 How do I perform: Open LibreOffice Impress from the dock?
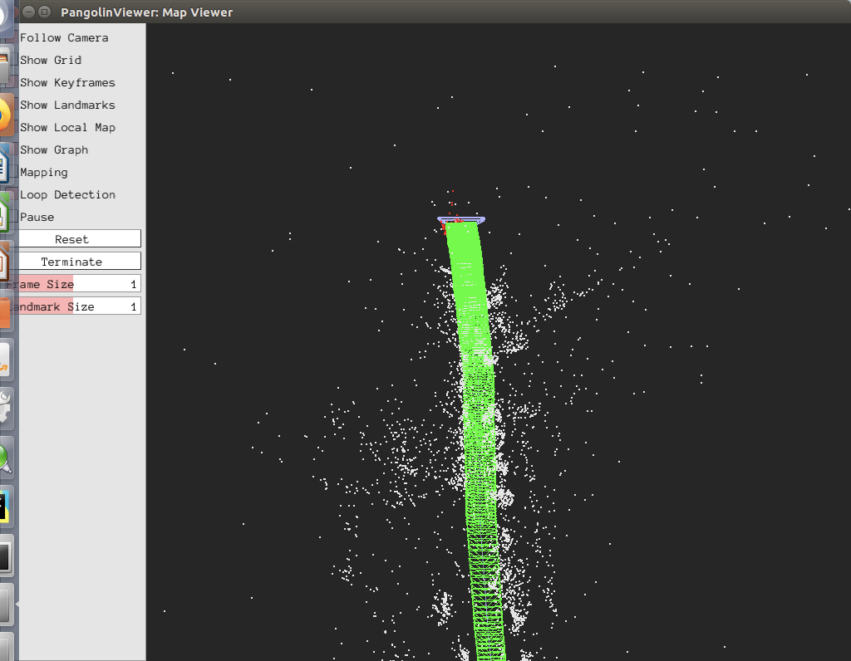pyautogui.click(x=7, y=257)
